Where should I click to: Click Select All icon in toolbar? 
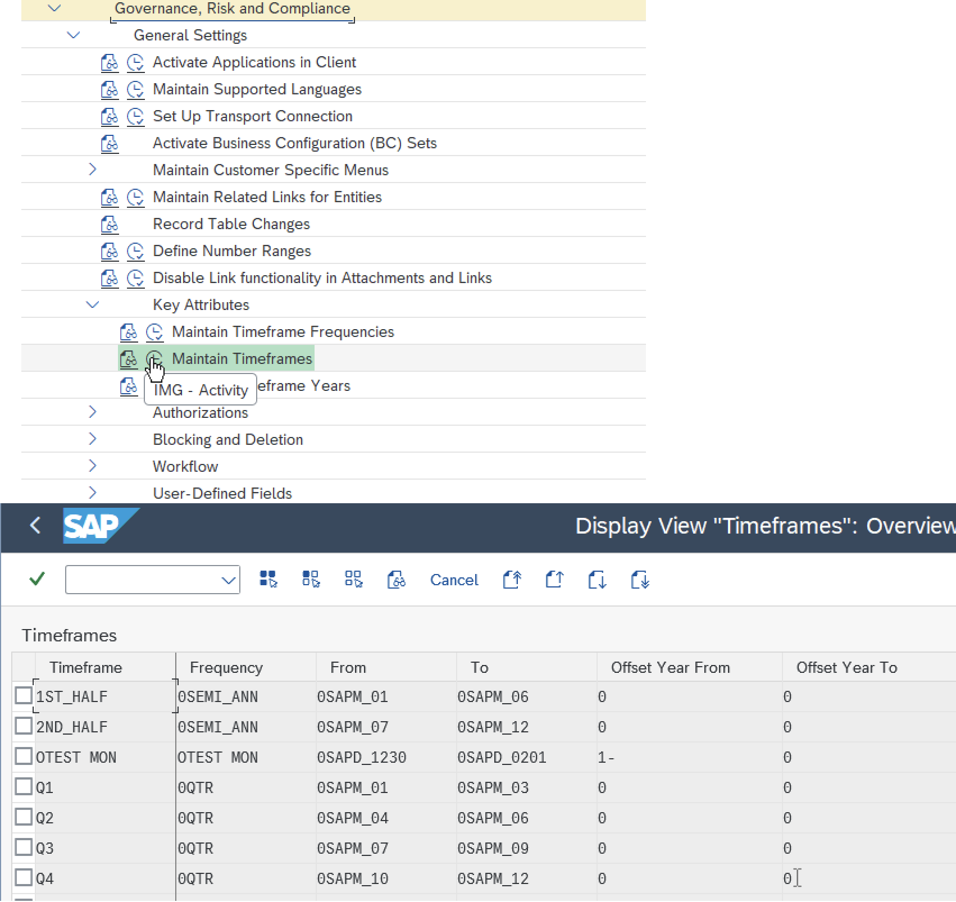click(x=268, y=579)
